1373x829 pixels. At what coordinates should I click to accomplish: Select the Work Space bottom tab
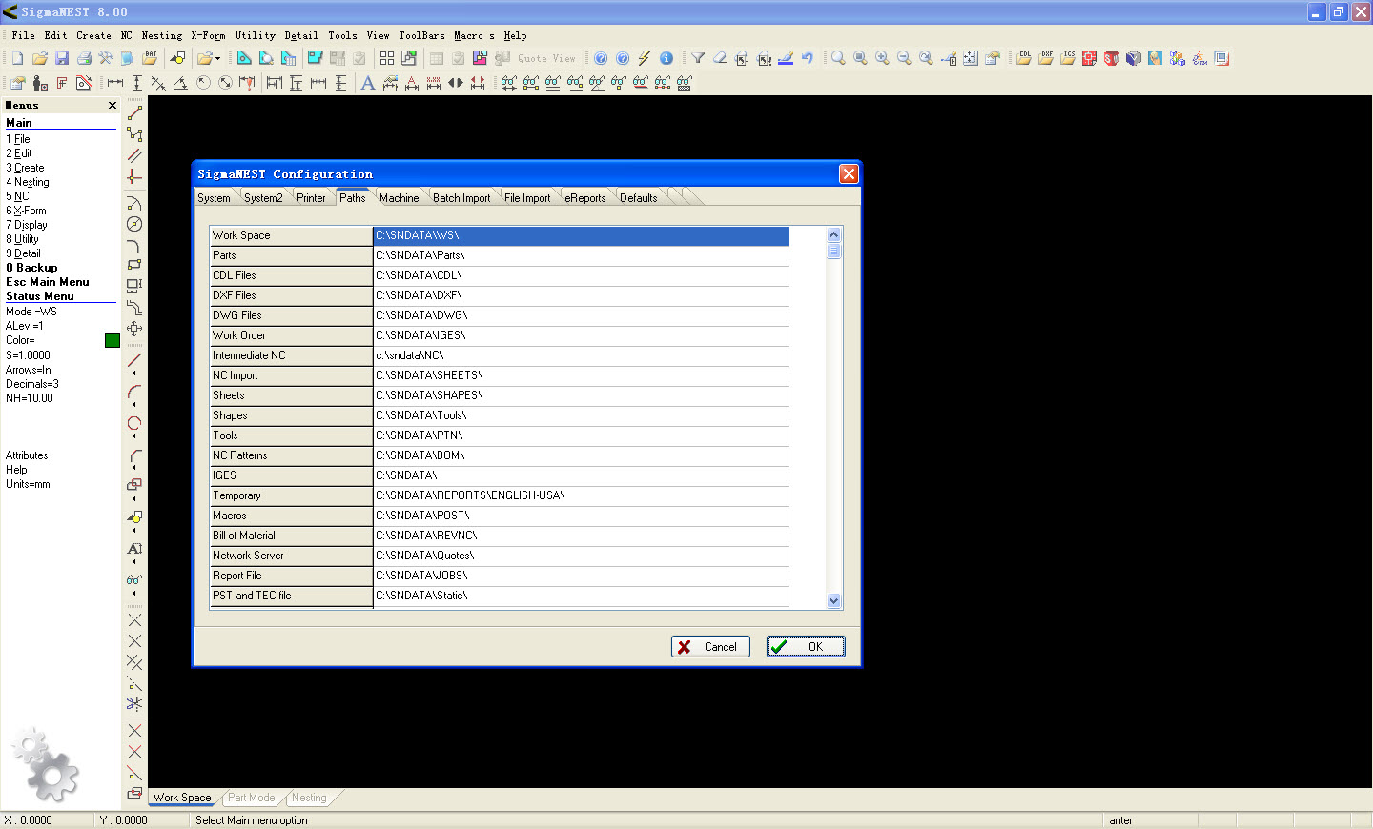182,798
